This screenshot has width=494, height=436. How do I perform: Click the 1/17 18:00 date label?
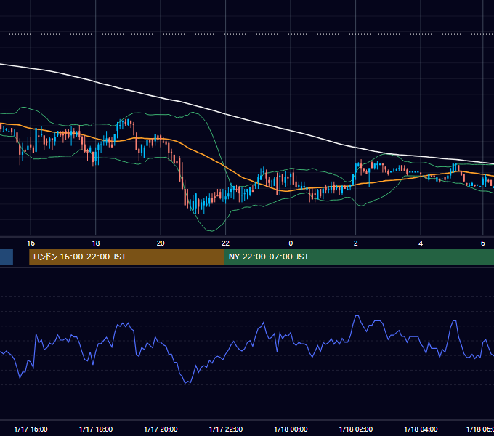tap(96, 429)
